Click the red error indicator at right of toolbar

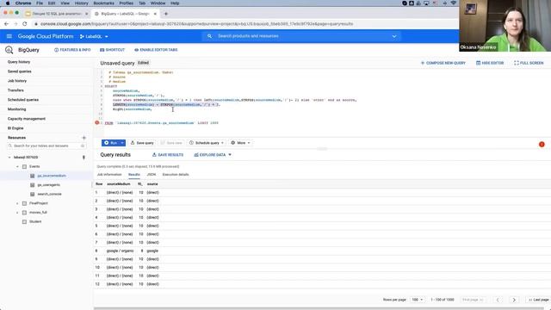coord(542,145)
